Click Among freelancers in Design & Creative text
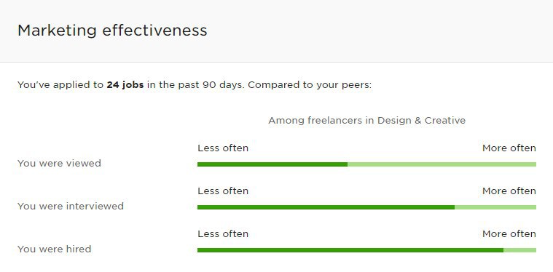This screenshot has height=272, width=553. tap(366, 120)
